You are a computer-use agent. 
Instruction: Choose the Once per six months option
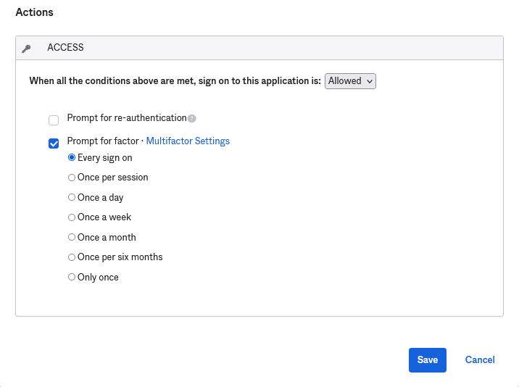tap(72, 257)
